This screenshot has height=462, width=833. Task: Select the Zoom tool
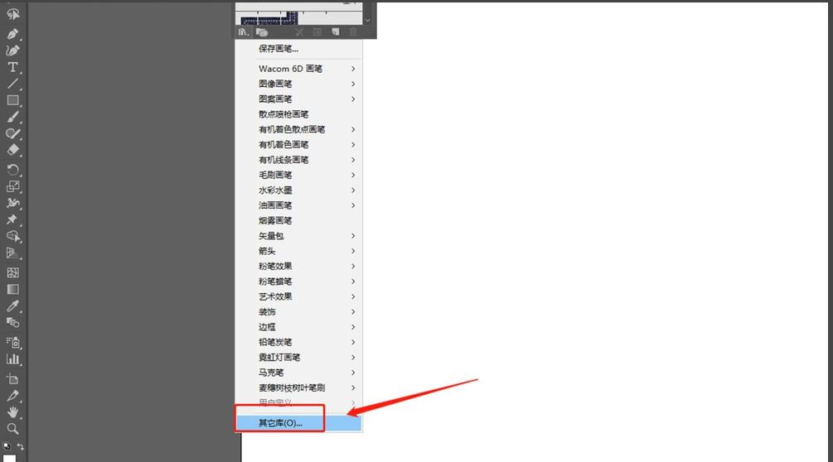point(12,429)
